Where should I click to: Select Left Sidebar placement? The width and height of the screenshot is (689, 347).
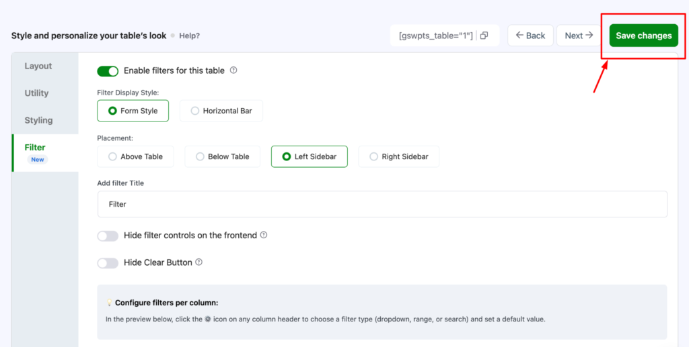click(310, 156)
